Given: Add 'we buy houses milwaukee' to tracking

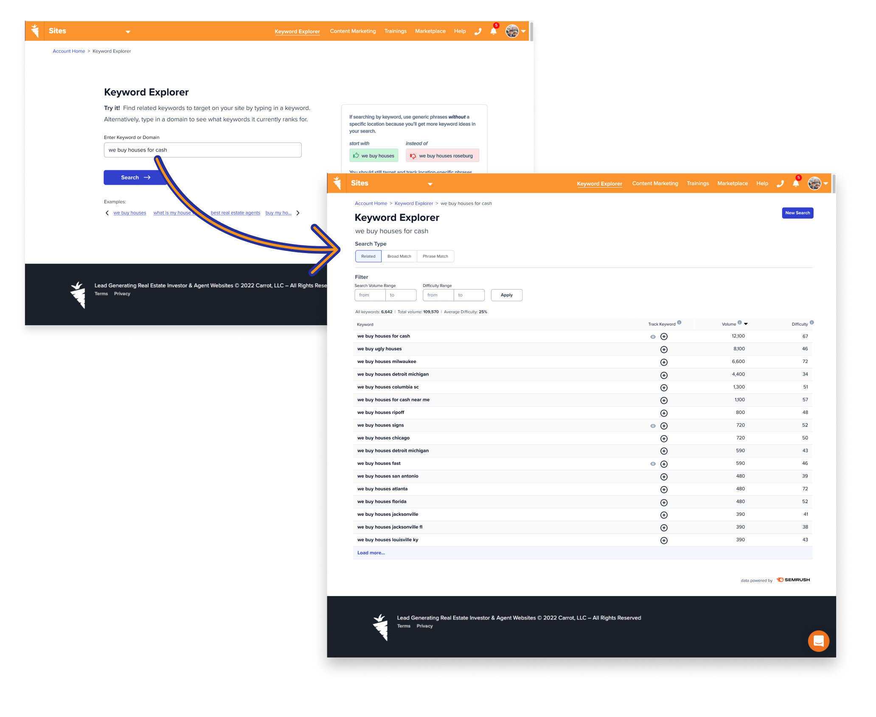Looking at the screenshot, I should tap(664, 362).
